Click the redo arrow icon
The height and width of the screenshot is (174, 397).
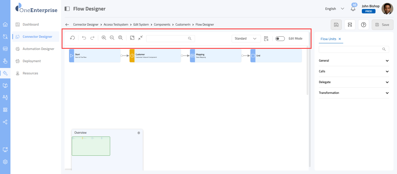click(92, 38)
